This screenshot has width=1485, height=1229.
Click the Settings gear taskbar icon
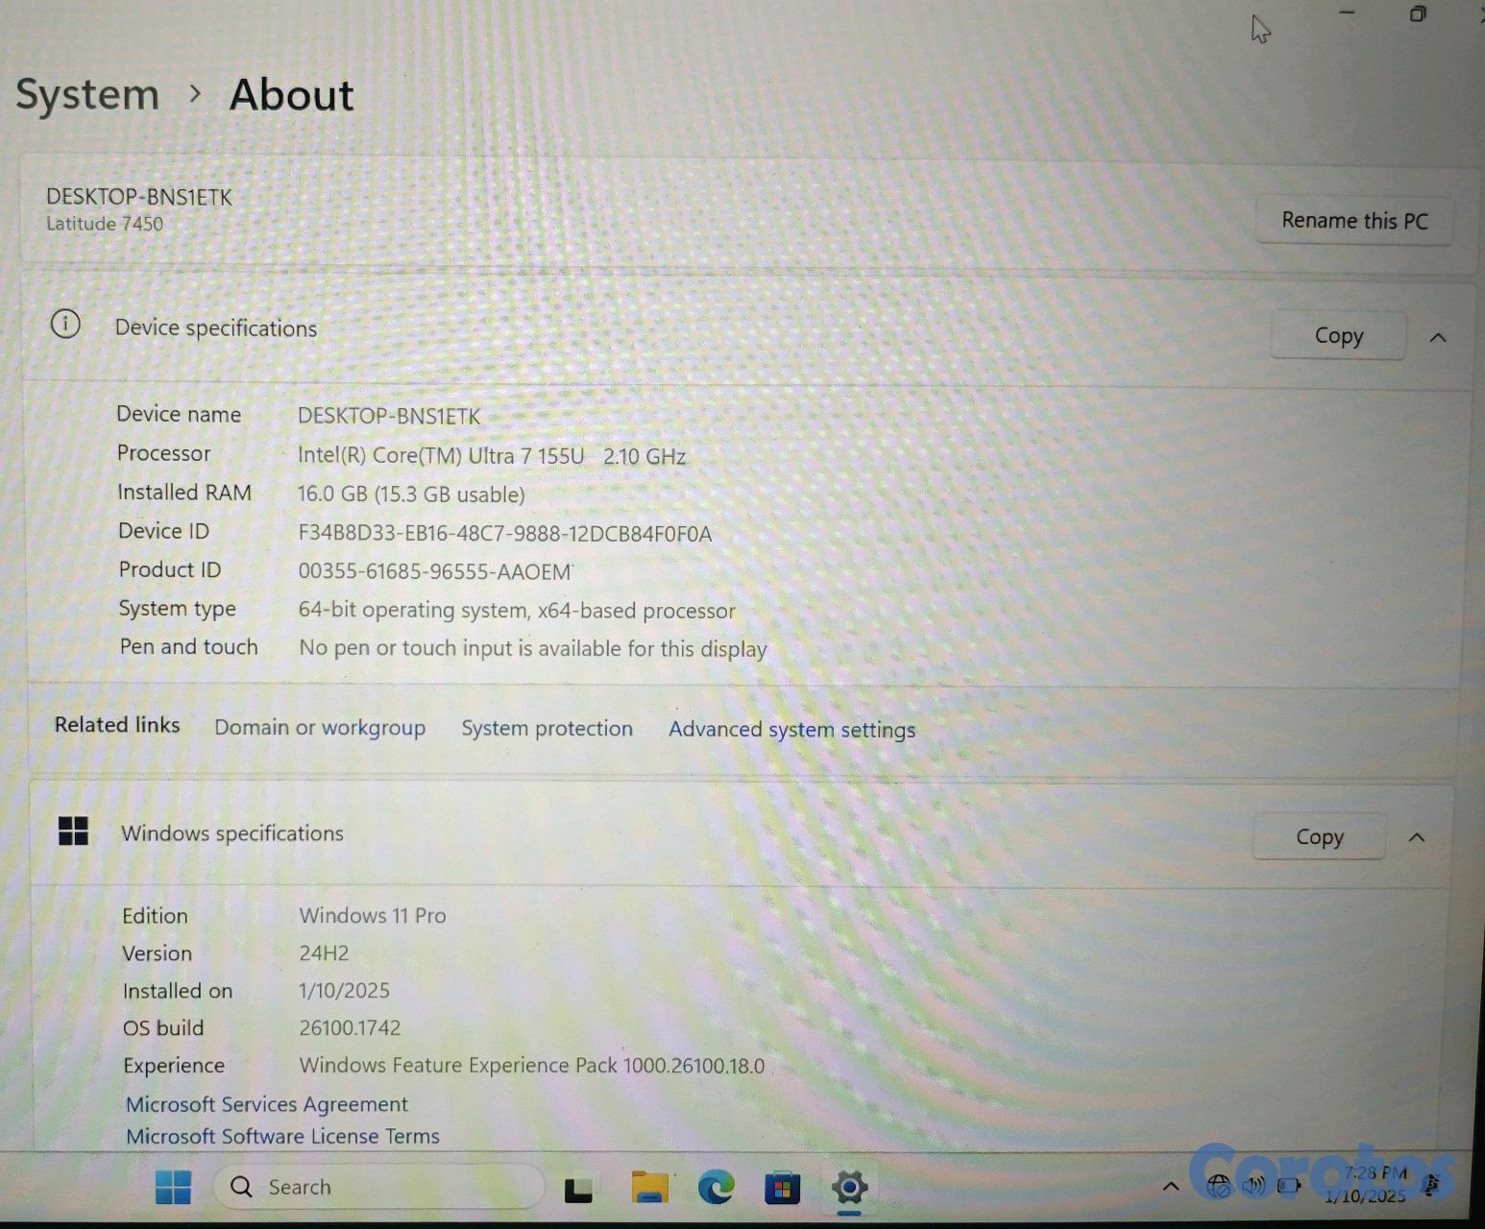[x=849, y=1188]
